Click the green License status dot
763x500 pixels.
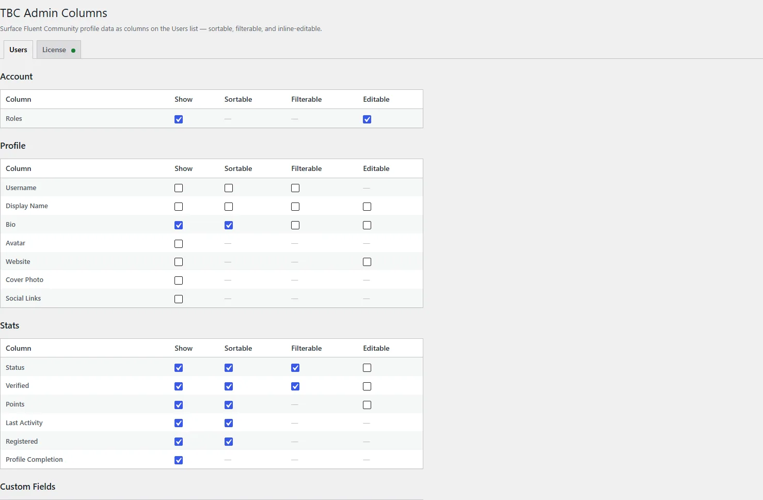click(x=73, y=51)
